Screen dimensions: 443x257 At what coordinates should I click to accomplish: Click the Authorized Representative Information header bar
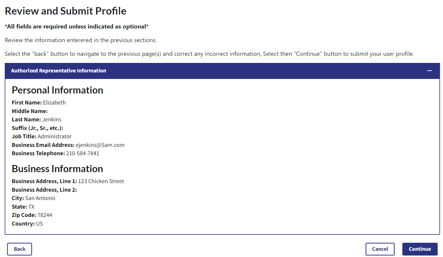click(x=58, y=71)
